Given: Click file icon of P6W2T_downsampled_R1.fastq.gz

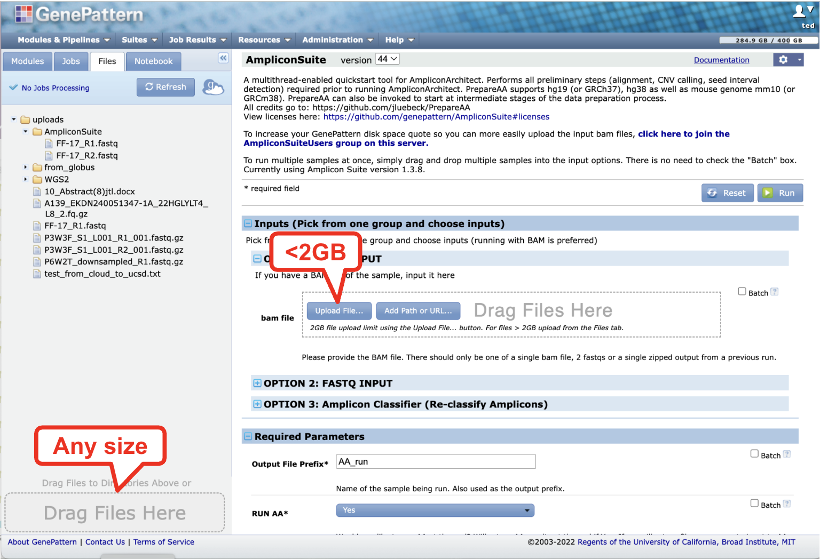Looking at the screenshot, I should [37, 262].
